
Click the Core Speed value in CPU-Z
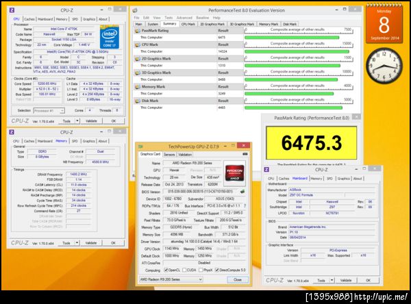(x=47, y=84)
